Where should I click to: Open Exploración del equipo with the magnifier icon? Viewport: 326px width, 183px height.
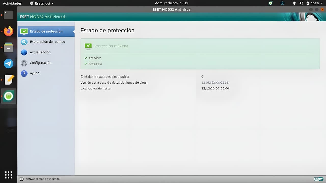(x=24, y=42)
